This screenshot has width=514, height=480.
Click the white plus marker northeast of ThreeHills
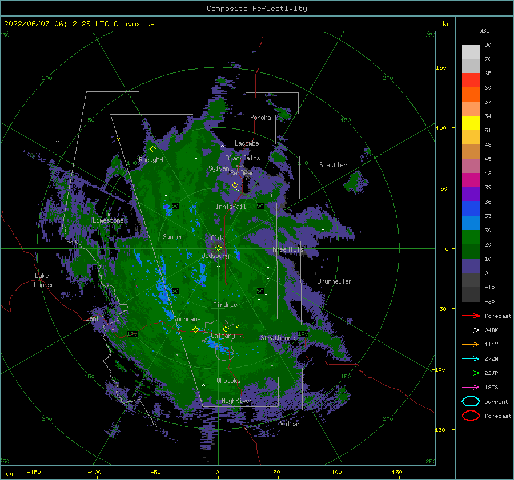click(323, 229)
